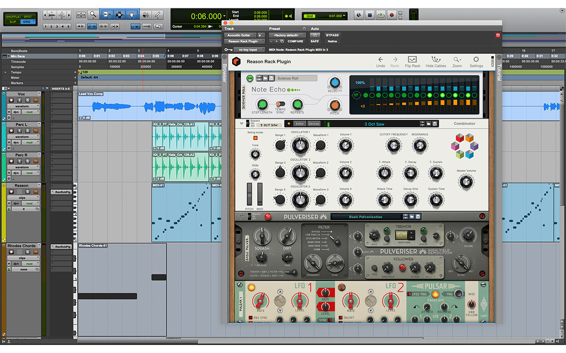Browse Note Echo patch folder icon
Screen dimensions: 566x353
pyautogui.click(x=266, y=78)
